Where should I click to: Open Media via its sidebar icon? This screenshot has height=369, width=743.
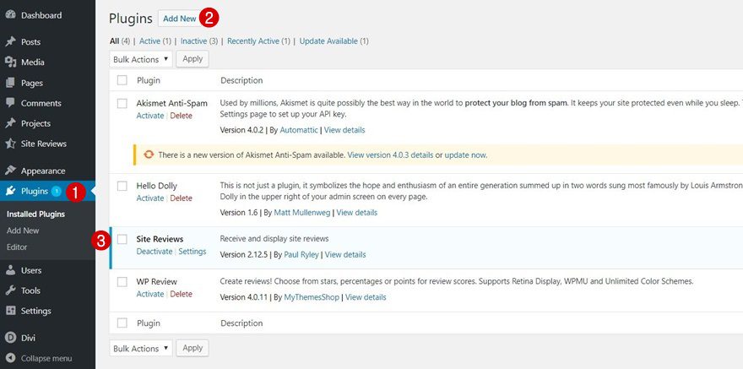[x=10, y=62]
